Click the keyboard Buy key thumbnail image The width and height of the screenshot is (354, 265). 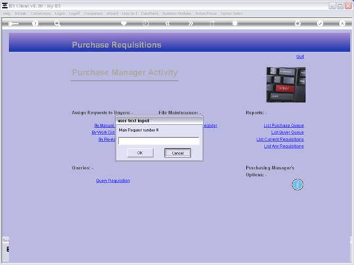[x=286, y=85]
